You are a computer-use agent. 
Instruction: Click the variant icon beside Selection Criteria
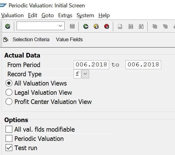point(6,39)
